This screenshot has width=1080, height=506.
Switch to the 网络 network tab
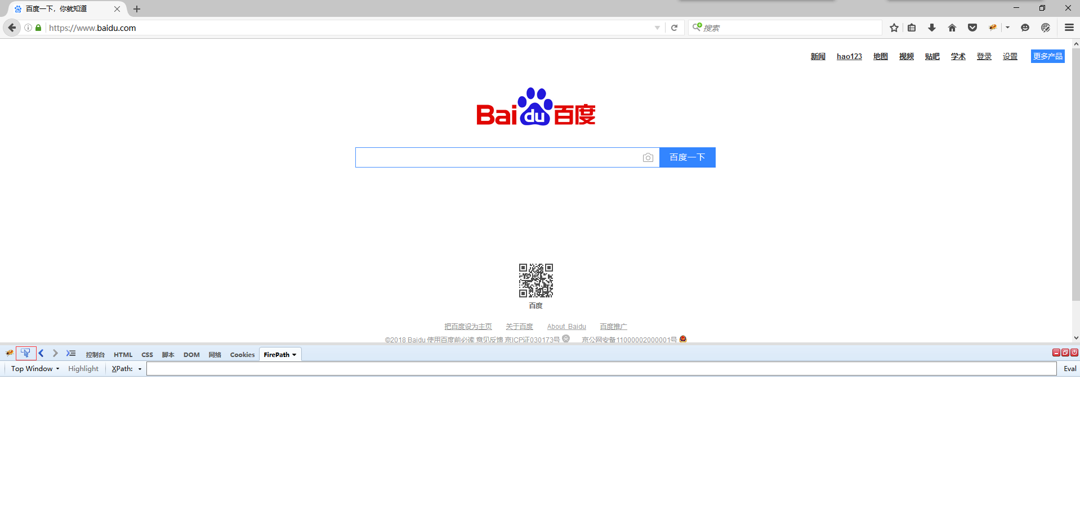[x=215, y=355]
